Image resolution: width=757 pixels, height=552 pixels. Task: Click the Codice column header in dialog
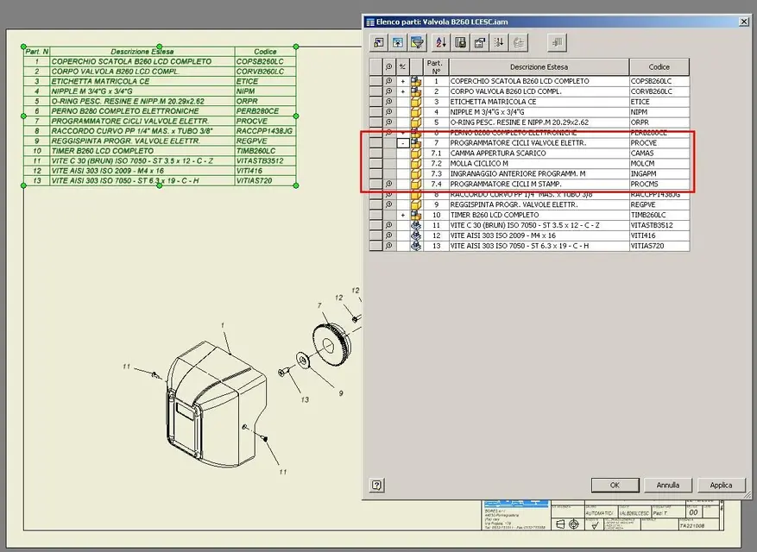click(x=659, y=66)
